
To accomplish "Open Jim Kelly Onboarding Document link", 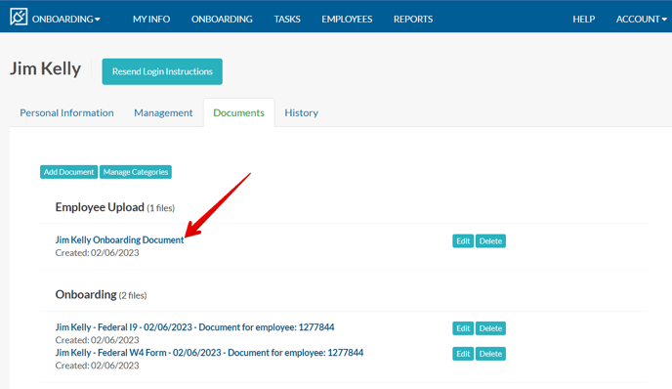I will [x=119, y=239].
